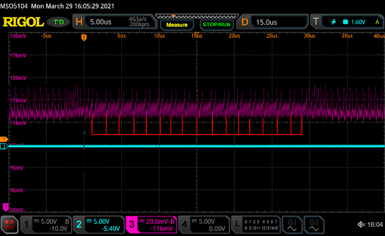Click the Measure button
The image size is (385, 236).
click(177, 25)
